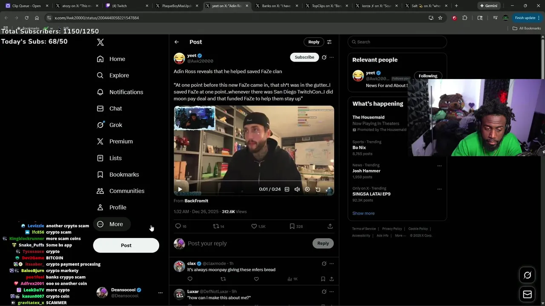Viewport: 545px width, 306px height.
Task: Click the X search field
Action: [x=397, y=42]
